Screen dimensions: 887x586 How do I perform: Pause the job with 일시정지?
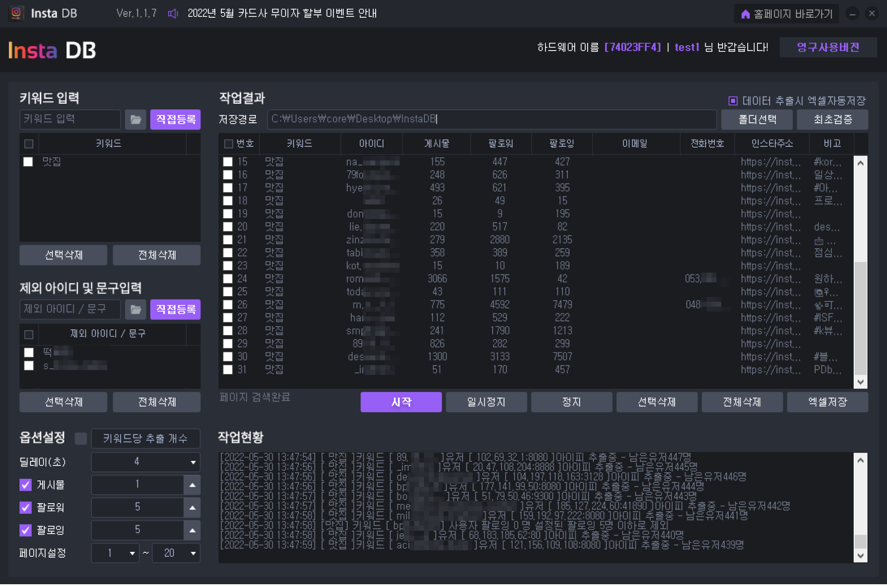pos(486,402)
